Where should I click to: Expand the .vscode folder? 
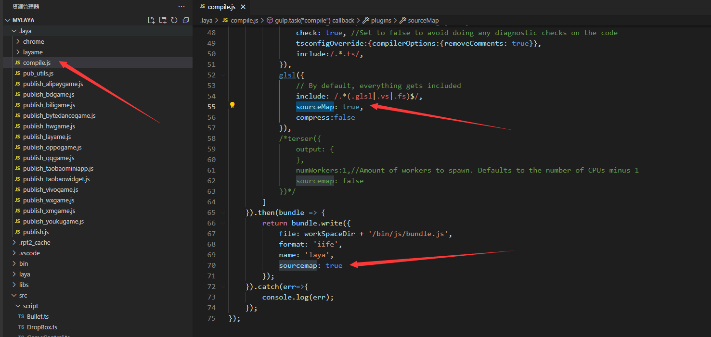[x=14, y=253]
